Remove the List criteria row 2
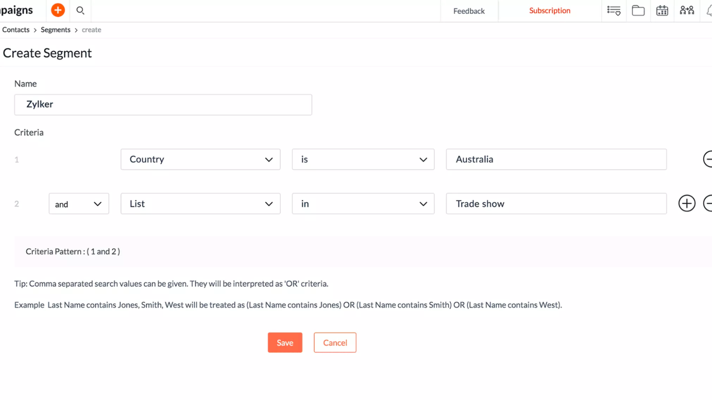 click(x=708, y=203)
